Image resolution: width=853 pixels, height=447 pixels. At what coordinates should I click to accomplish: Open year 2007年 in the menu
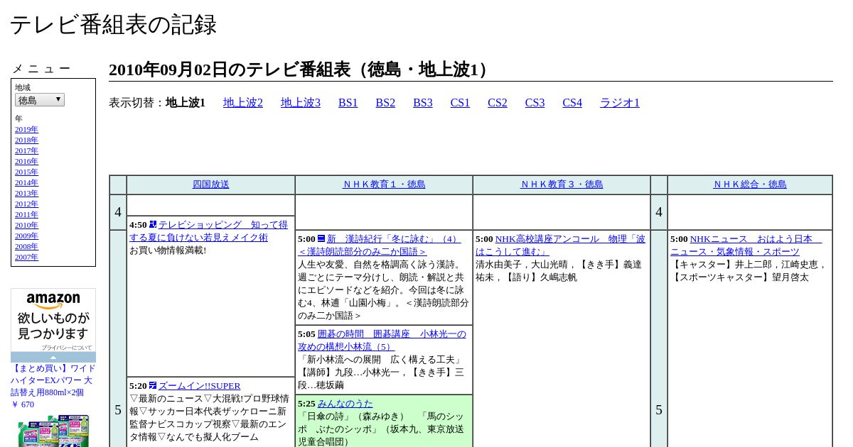point(26,257)
